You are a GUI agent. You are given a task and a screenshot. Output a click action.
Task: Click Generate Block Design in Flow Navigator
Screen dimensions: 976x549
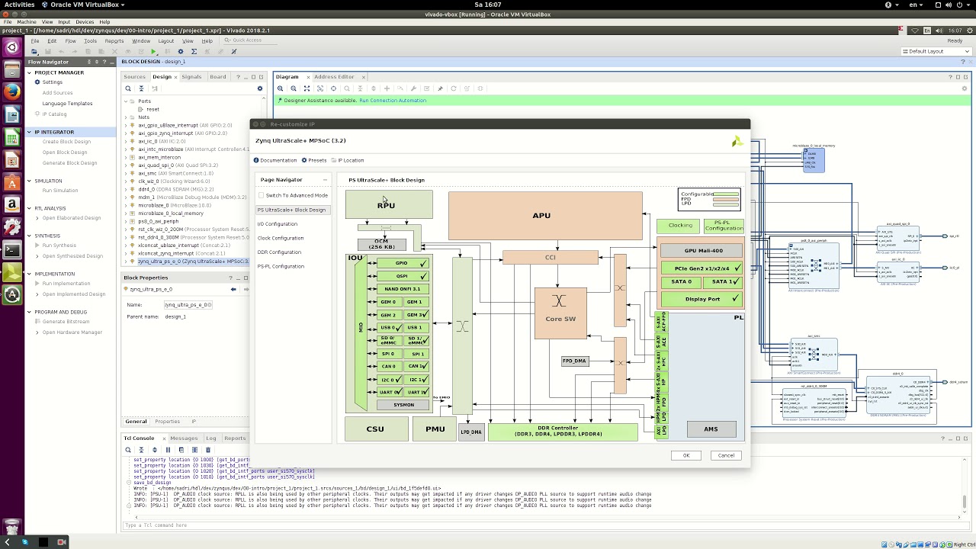pyautogui.click(x=69, y=163)
